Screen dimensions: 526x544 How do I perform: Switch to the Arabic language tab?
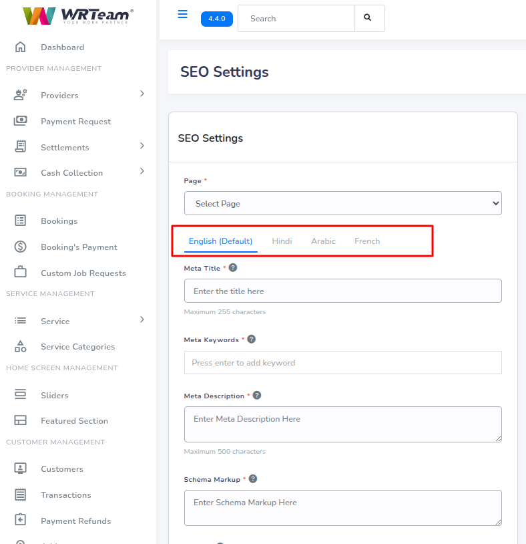click(x=323, y=241)
